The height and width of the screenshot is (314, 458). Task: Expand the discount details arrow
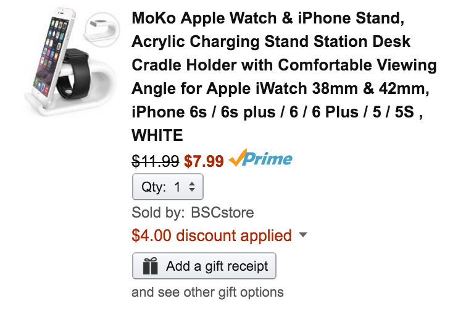pos(302,235)
